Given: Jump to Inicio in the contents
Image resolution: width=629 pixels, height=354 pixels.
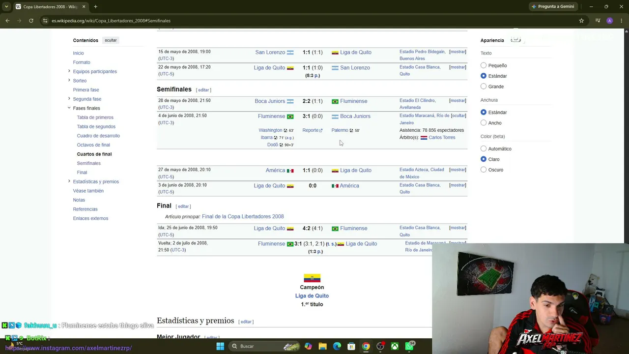Looking at the screenshot, I should (79, 53).
